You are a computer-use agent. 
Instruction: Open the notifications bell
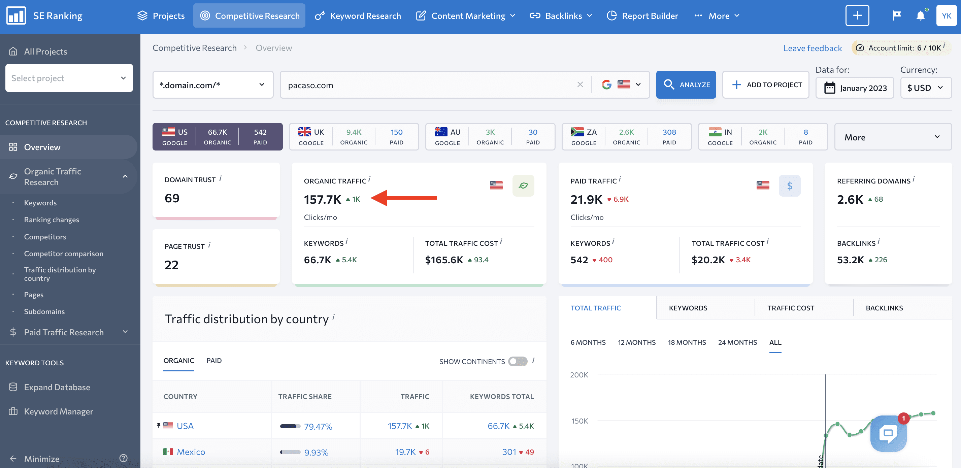pyautogui.click(x=920, y=16)
